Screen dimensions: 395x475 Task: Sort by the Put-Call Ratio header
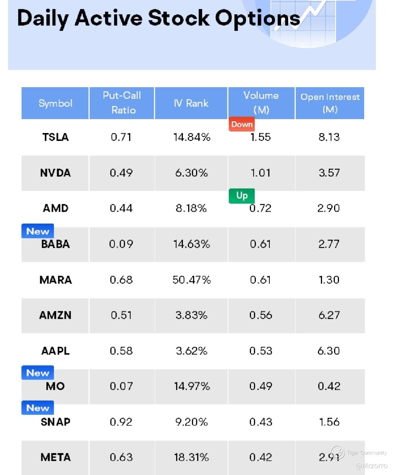(122, 103)
